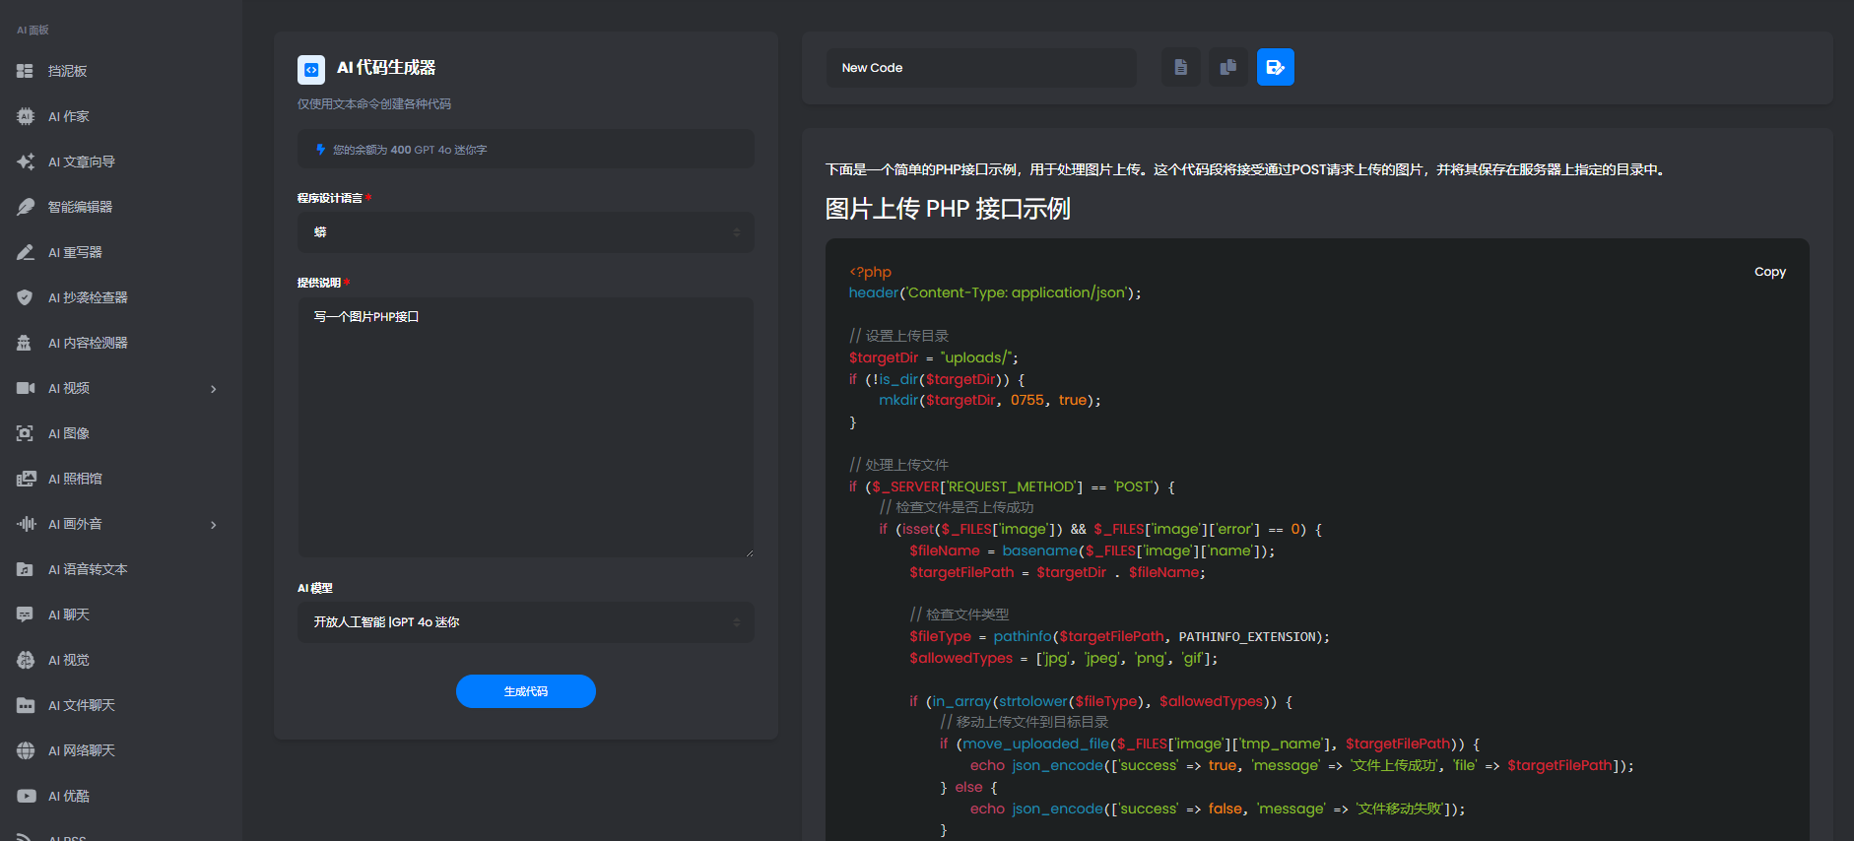Click the AI 作家 sidebar icon
Screen dimensions: 1854x841
pos(26,116)
